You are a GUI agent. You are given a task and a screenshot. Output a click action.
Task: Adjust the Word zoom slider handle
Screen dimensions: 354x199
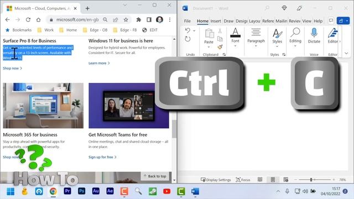click(311, 180)
